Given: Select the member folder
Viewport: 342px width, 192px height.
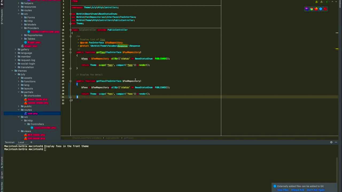Looking at the screenshot, I should click(26, 57).
